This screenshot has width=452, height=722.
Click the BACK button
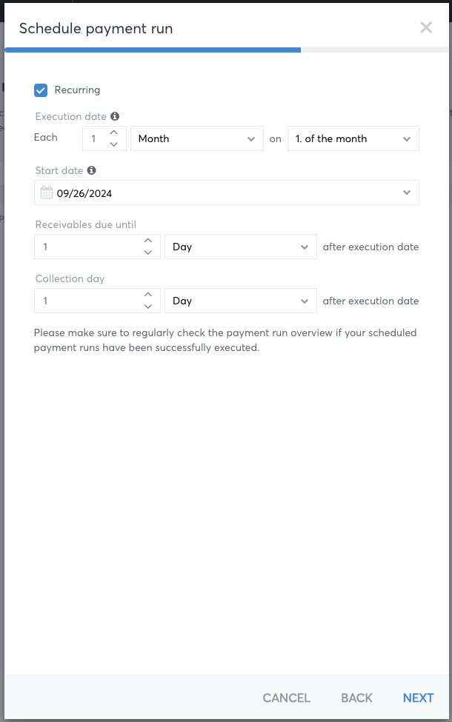click(x=356, y=698)
